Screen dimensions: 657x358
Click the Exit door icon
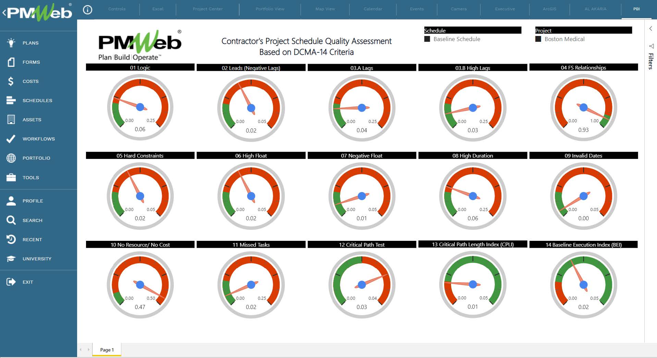(x=11, y=282)
